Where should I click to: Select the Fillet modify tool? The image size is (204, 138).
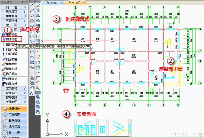click(38, 83)
